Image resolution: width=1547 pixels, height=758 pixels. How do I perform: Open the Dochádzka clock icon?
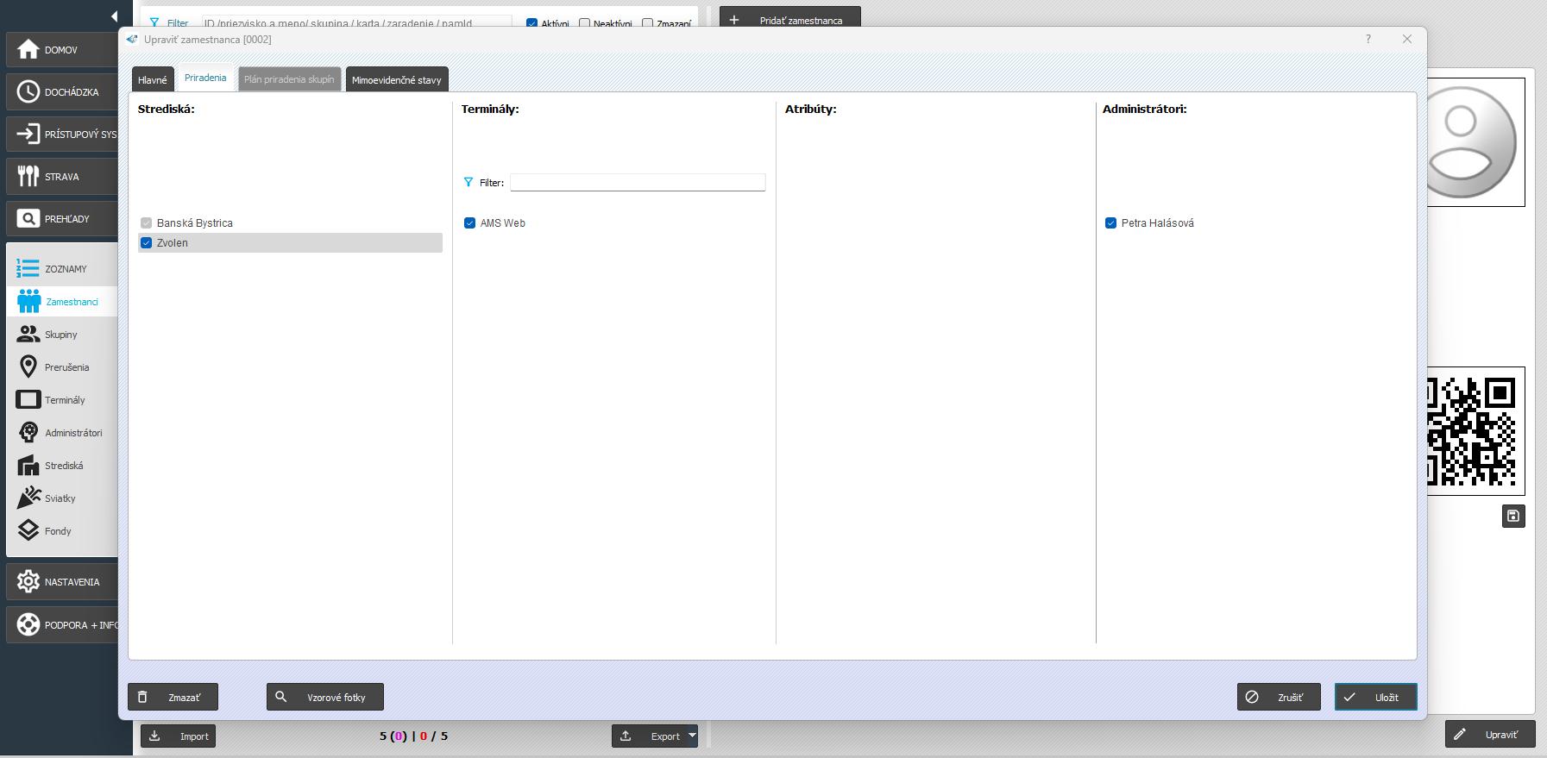click(28, 92)
